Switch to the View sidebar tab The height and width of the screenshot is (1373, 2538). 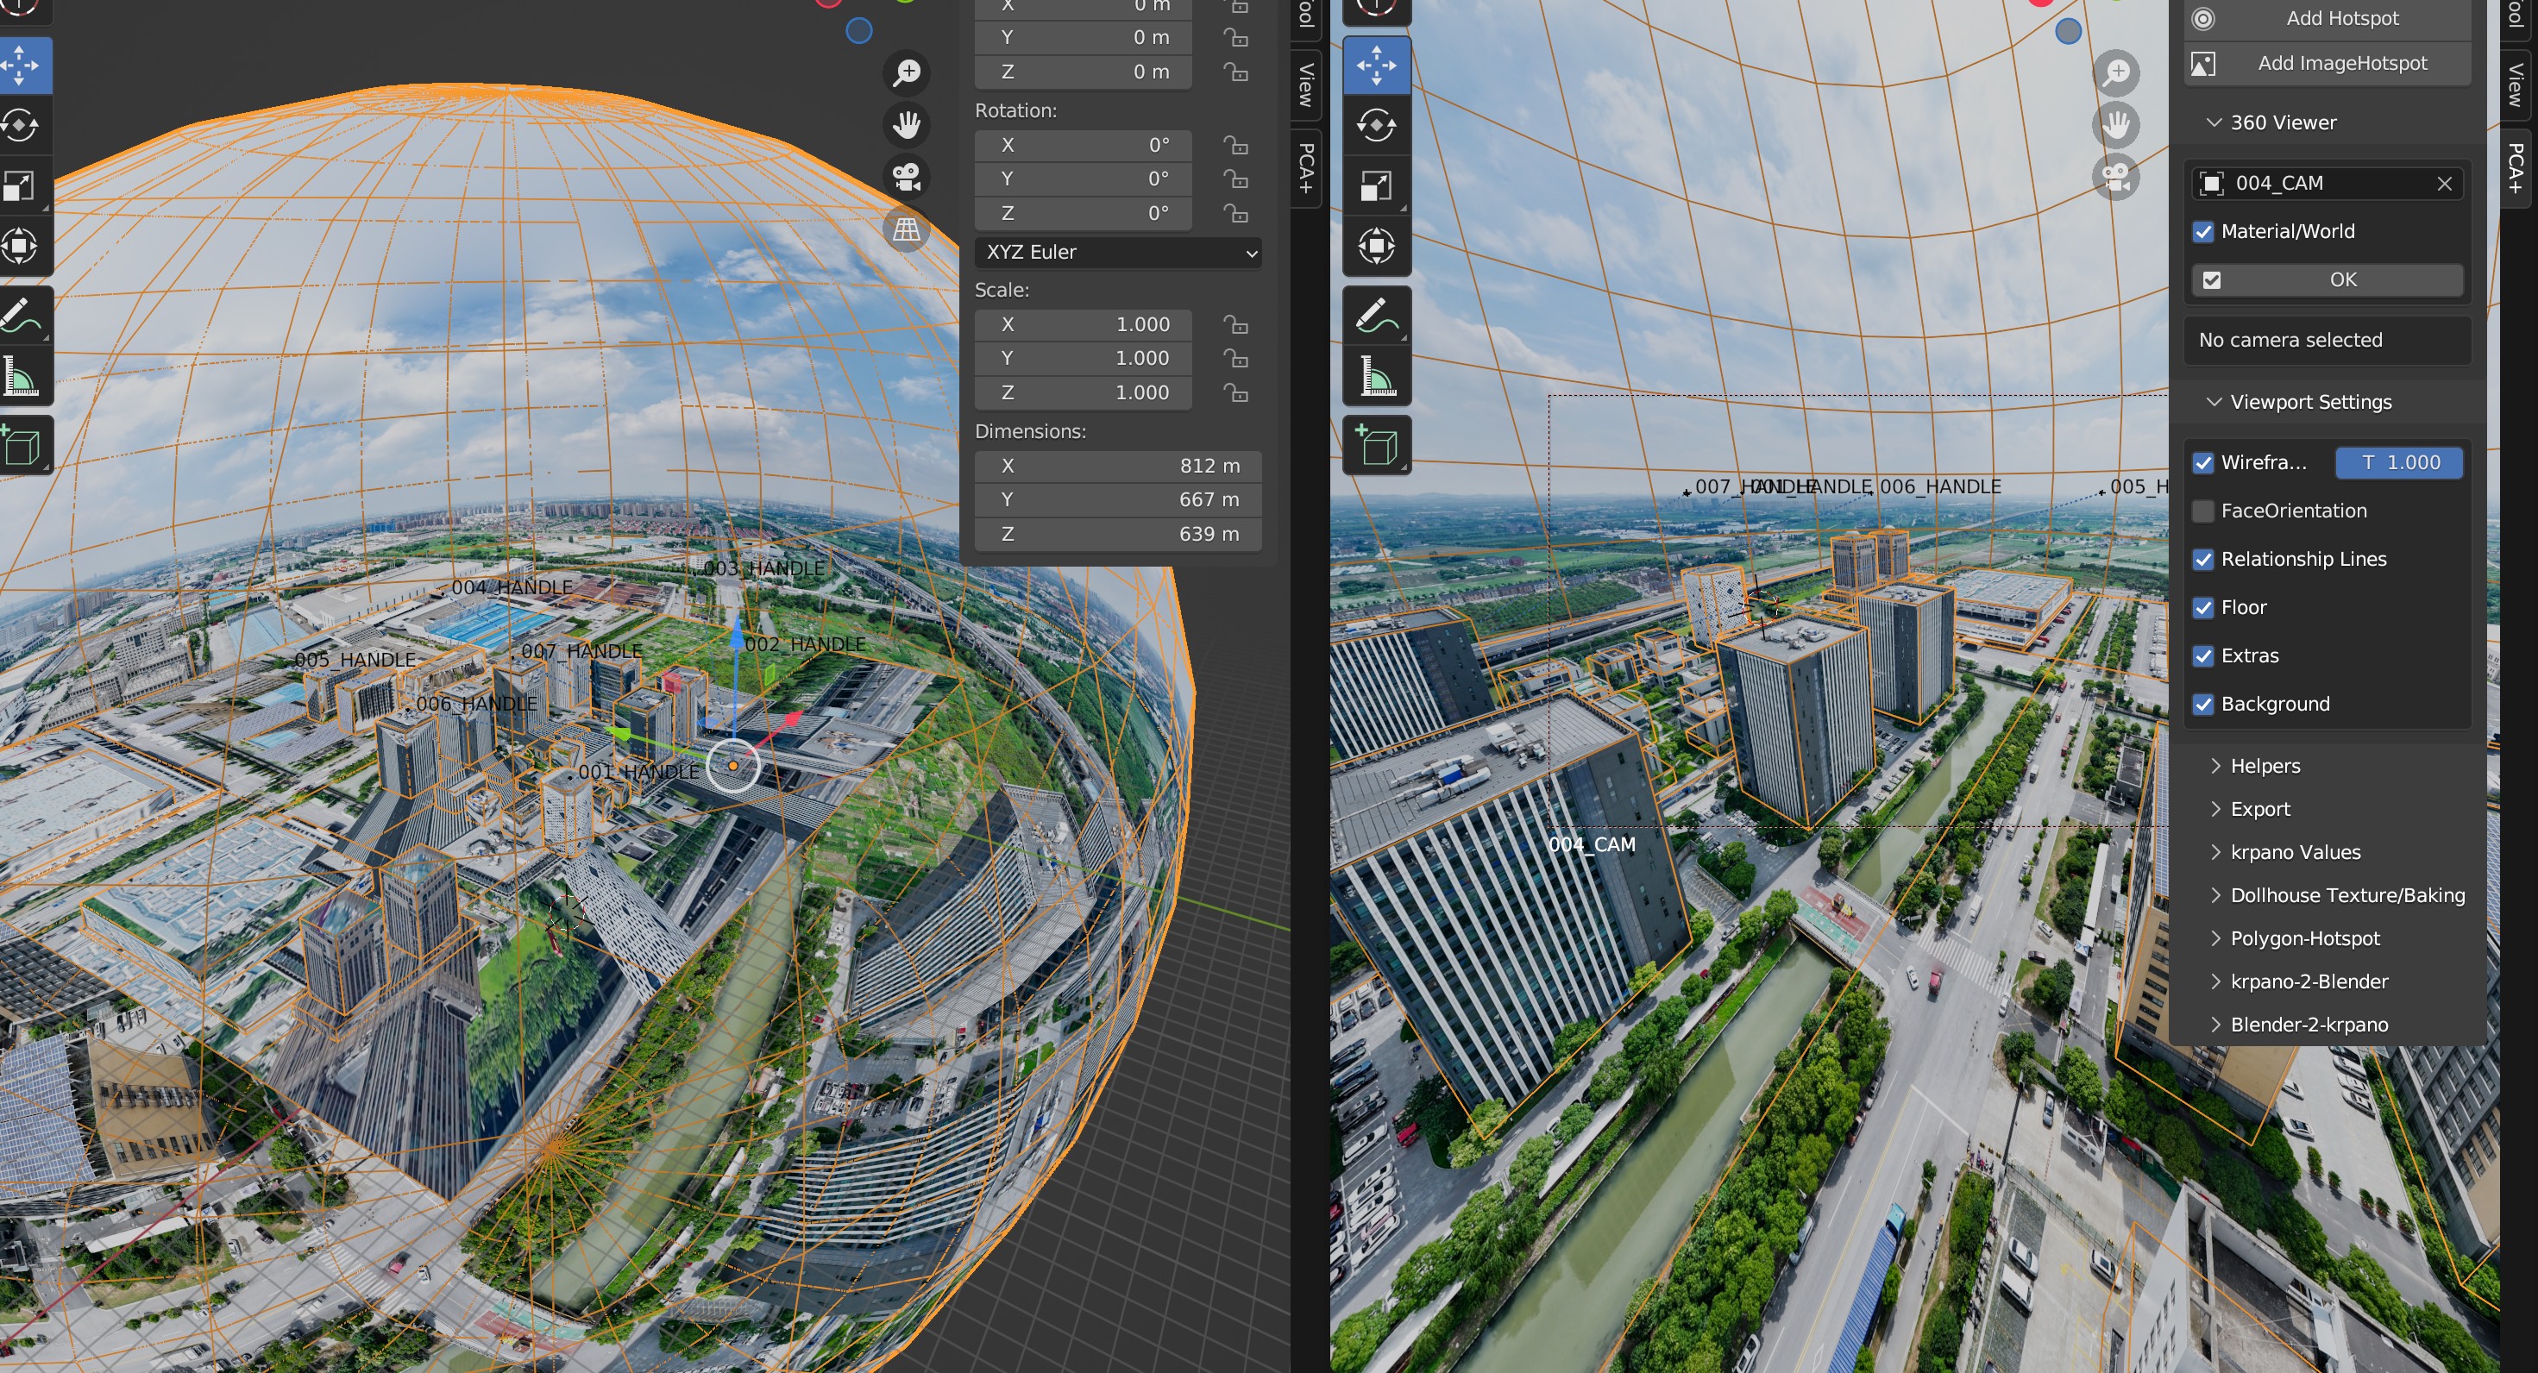tap(1304, 85)
